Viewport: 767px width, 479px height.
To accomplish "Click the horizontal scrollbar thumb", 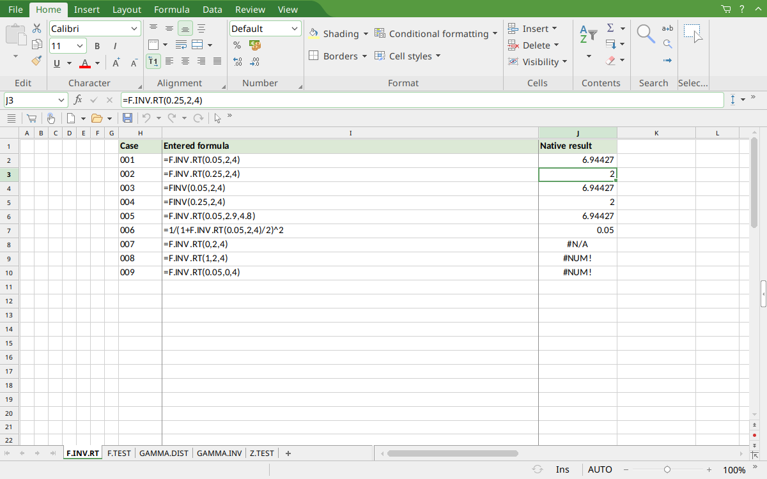I will point(453,453).
